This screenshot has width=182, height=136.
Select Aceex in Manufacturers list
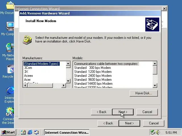(x=28, y=76)
